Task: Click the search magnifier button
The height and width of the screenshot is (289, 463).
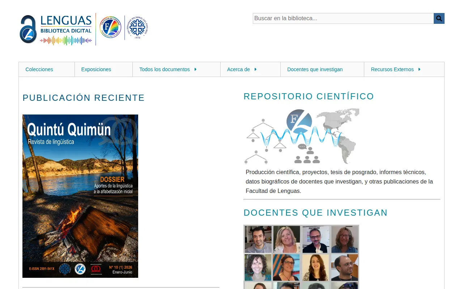Action: point(439,18)
